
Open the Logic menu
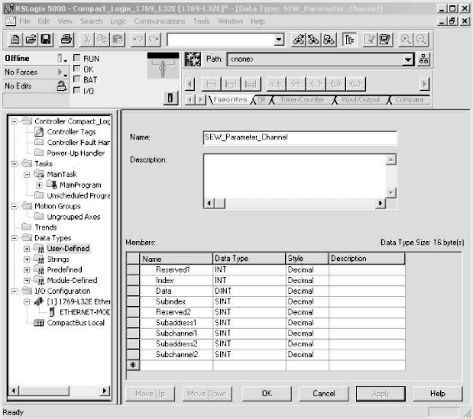click(118, 21)
